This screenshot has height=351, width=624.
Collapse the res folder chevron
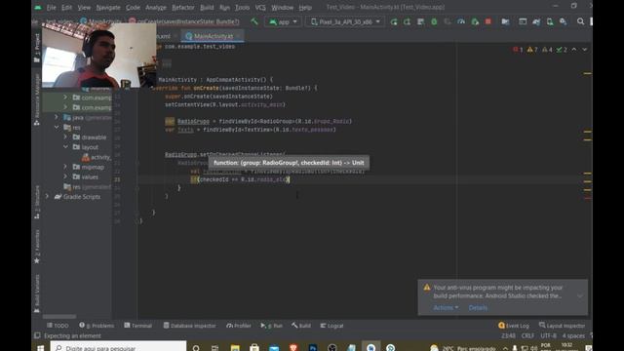(x=57, y=128)
